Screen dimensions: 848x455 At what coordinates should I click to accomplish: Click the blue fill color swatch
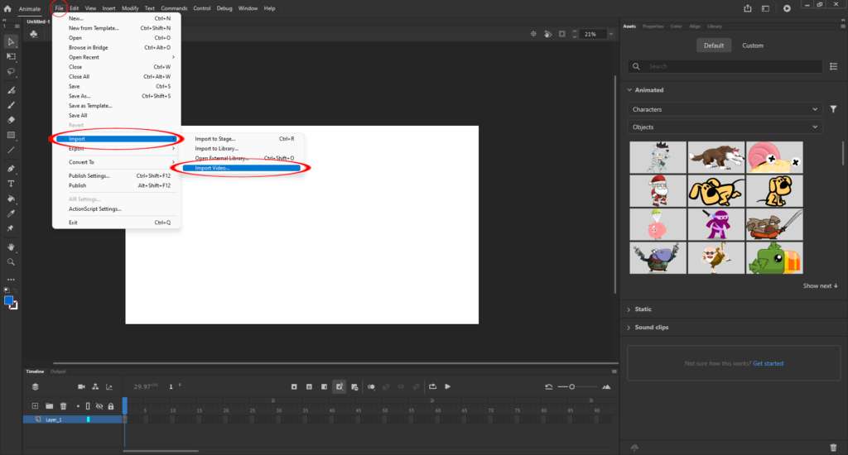(9, 301)
